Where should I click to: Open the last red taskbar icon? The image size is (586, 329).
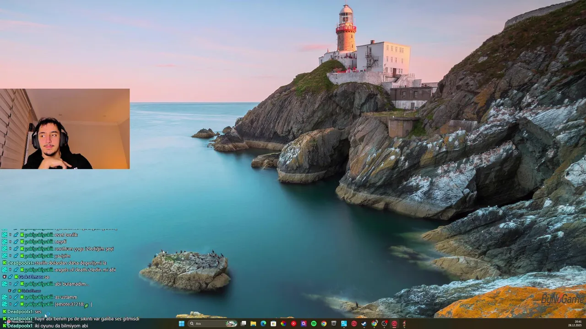coord(404,324)
